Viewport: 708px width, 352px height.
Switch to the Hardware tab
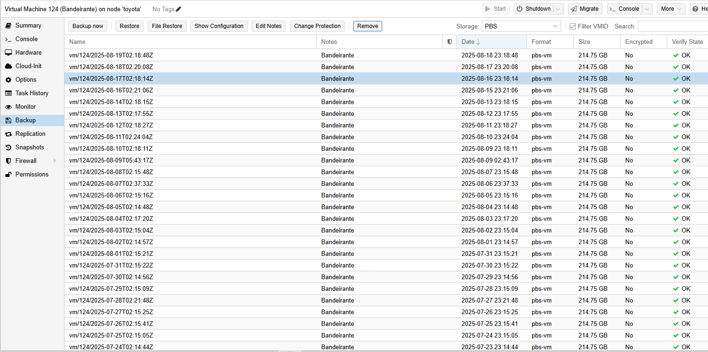pos(28,52)
